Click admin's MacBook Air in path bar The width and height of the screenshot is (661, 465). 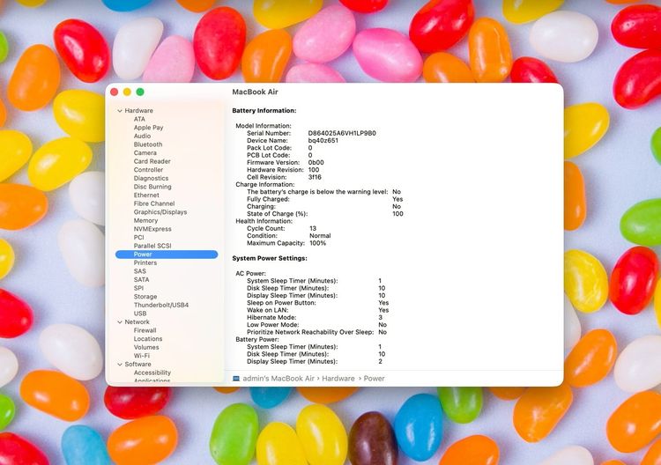[279, 379]
